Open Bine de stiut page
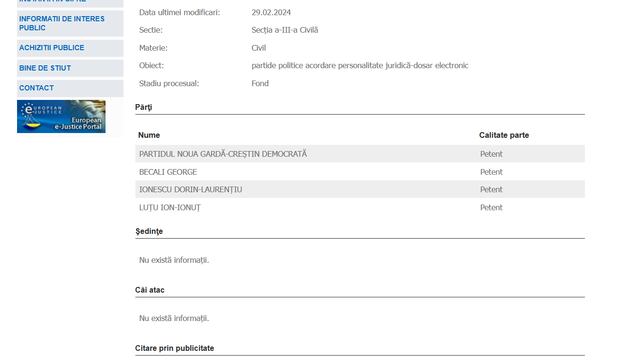 point(70,68)
